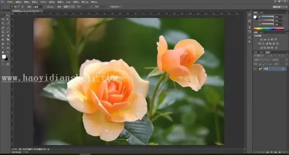This screenshot has height=155, width=289.
Task: Add a Curves adjustment
Action: tap(269, 40)
